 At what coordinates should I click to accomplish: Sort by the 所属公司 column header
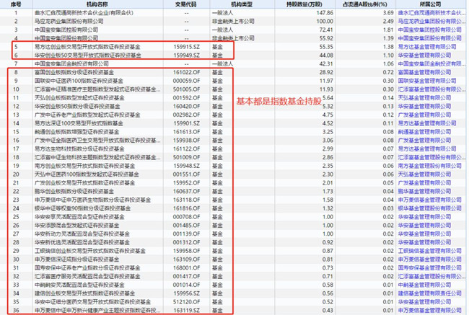click(x=431, y=4)
